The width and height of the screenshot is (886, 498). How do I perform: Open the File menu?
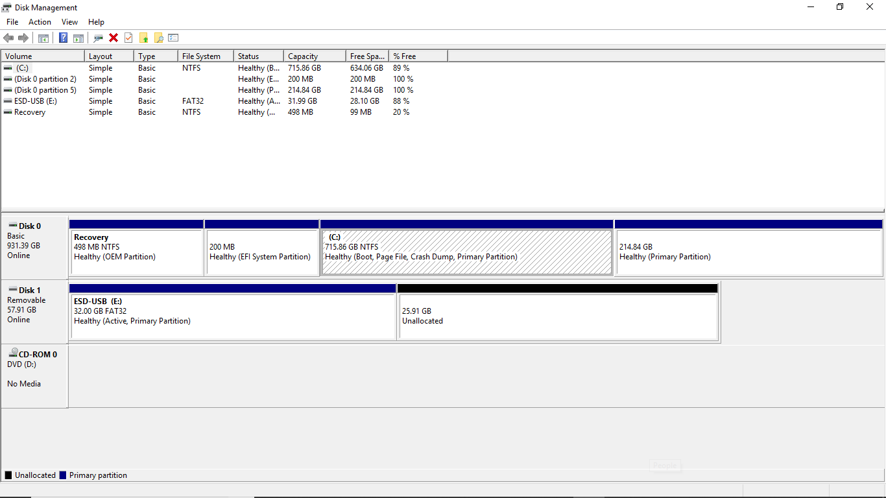pyautogui.click(x=12, y=22)
